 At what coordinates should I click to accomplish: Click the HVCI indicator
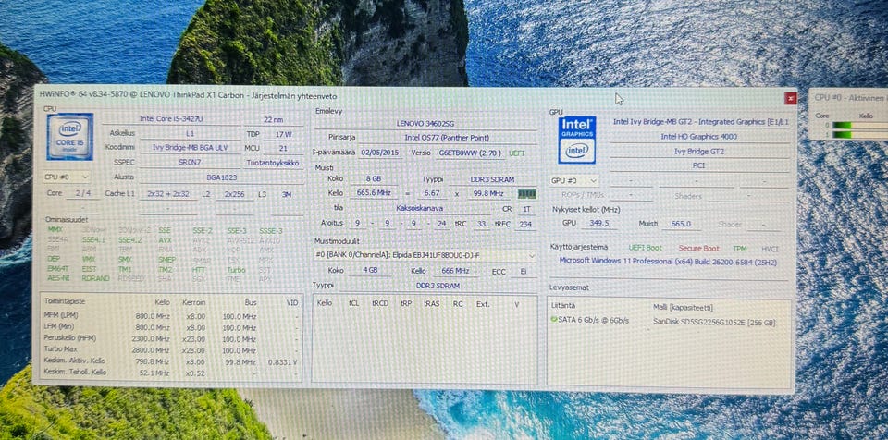771,249
